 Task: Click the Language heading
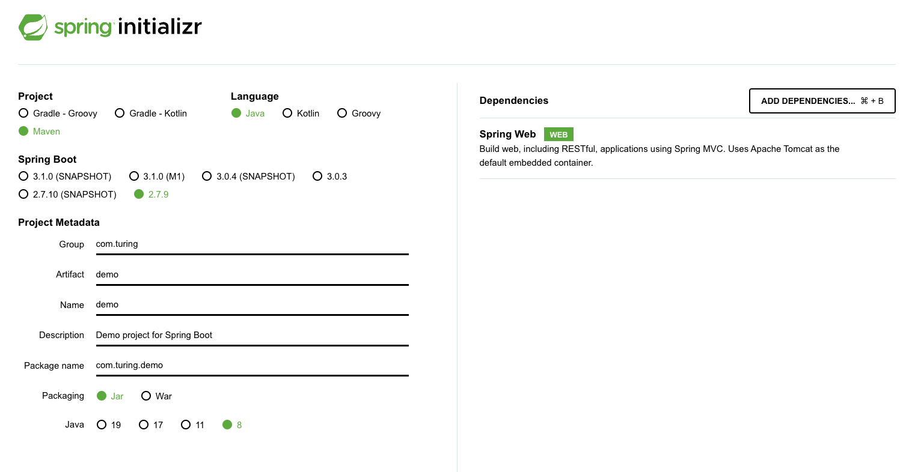click(255, 96)
